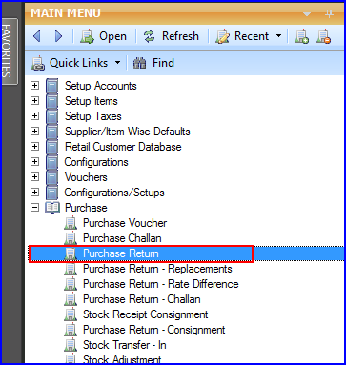Click the Configurations/Setups book icon
This screenshot has height=365, width=346.
tap(52, 193)
